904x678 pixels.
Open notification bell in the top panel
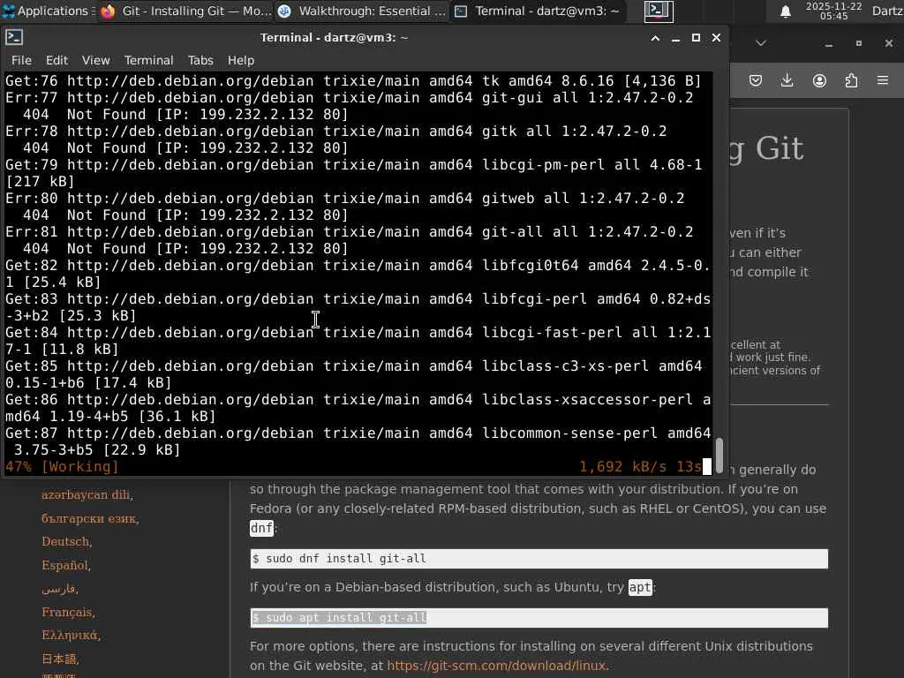pyautogui.click(x=785, y=11)
